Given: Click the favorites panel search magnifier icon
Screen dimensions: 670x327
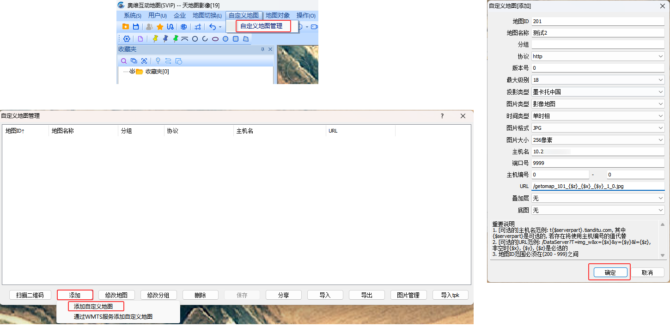Looking at the screenshot, I should pos(124,61).
